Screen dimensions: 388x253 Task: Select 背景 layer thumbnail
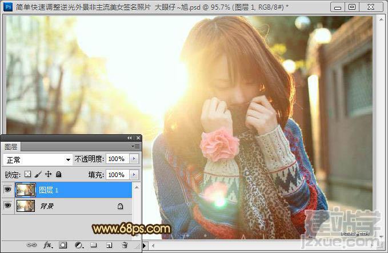coord(26,206)
